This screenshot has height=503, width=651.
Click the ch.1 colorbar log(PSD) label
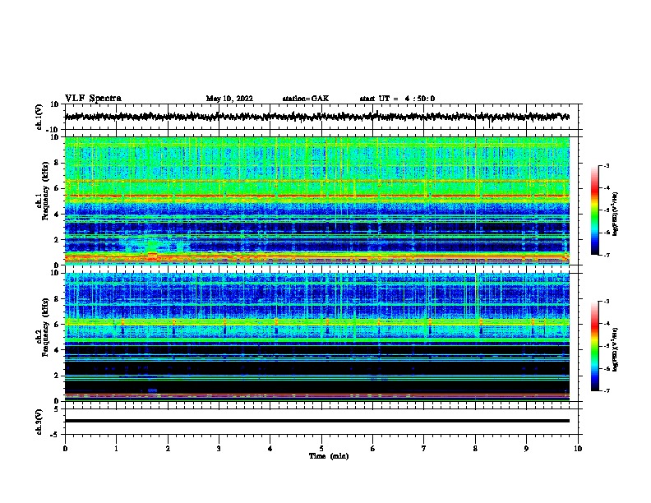[x=615, y=214]
